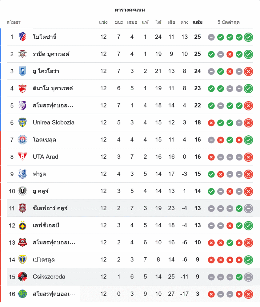
Task: Click the ชนะ wins column header
Action: click(x=119, y=22)
